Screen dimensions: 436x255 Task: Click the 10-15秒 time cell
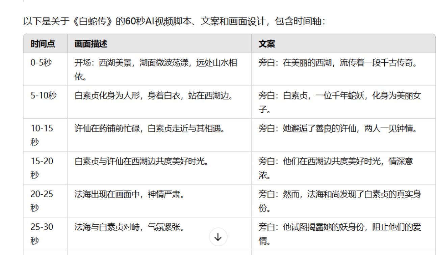[x=45, y=135]
